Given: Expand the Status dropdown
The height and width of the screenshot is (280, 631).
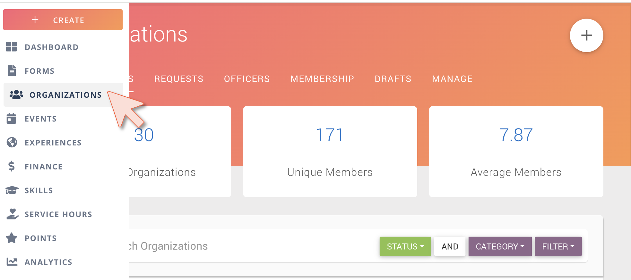Looking at the screenshot, I should click(x=405, y=246).
